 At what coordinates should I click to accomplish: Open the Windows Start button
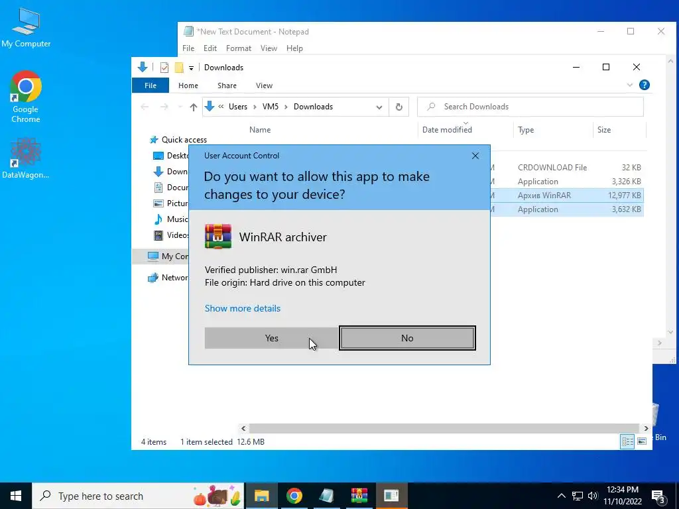(16, 496)
